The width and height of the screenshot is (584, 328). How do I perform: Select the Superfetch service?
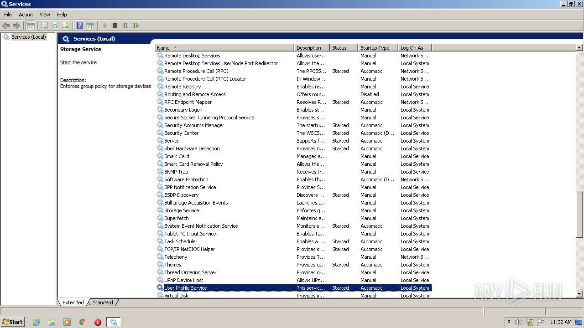pyautogui.click(x=293, y=218)
